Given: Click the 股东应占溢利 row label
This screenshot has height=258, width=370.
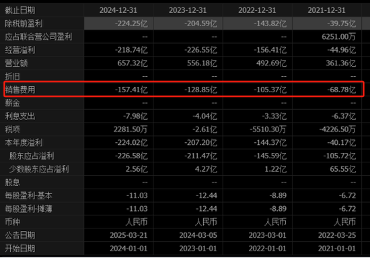Looking at the screenshot, I should (x=32, y=156).
